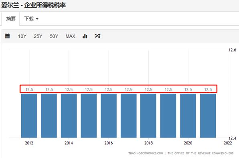This screenshot has height=158, width=239.
Task: Click the 2020 tax rate bar
Action: [x=188, y=115]
